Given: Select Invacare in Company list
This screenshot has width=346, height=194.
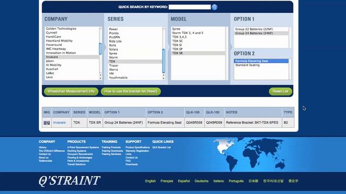Looking at the screenshot, I should [72, 57].
